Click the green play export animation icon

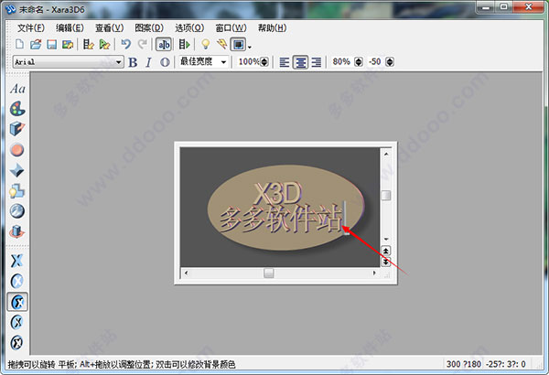pos(104,45)
